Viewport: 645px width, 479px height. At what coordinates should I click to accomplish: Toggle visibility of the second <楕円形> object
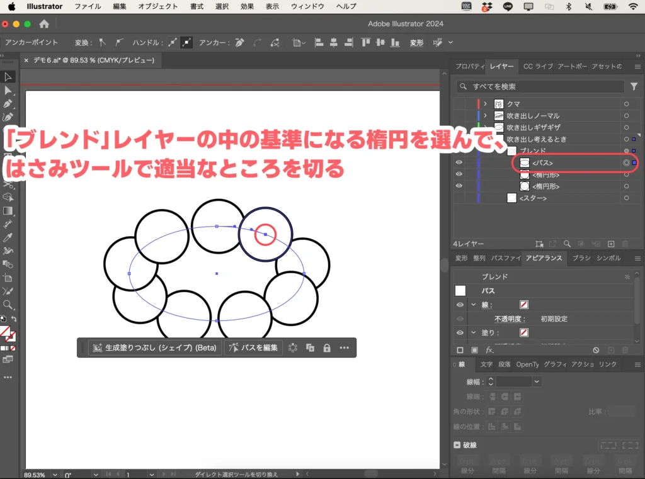pos(459,186)
